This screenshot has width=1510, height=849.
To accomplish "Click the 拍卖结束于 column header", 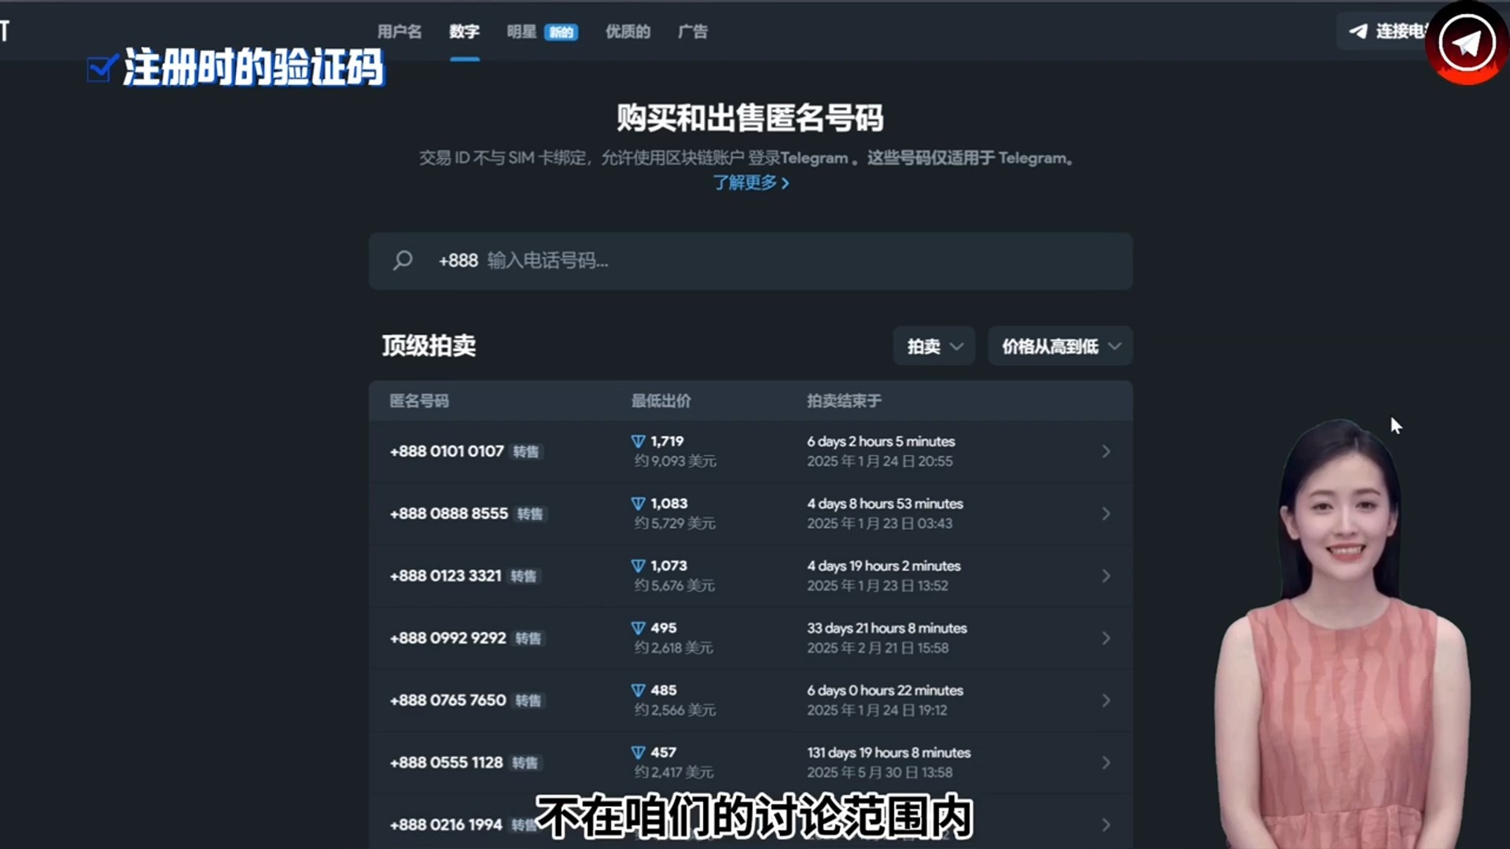I will [844, 401].
